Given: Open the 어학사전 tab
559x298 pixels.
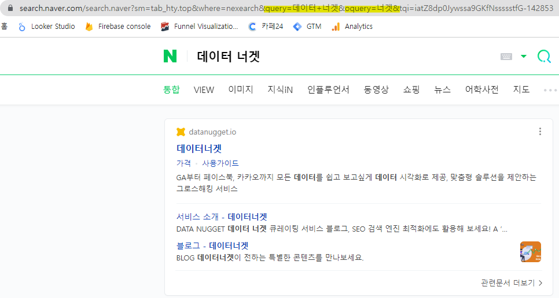Looking at the screenshot, I should [x=481, y=90].
